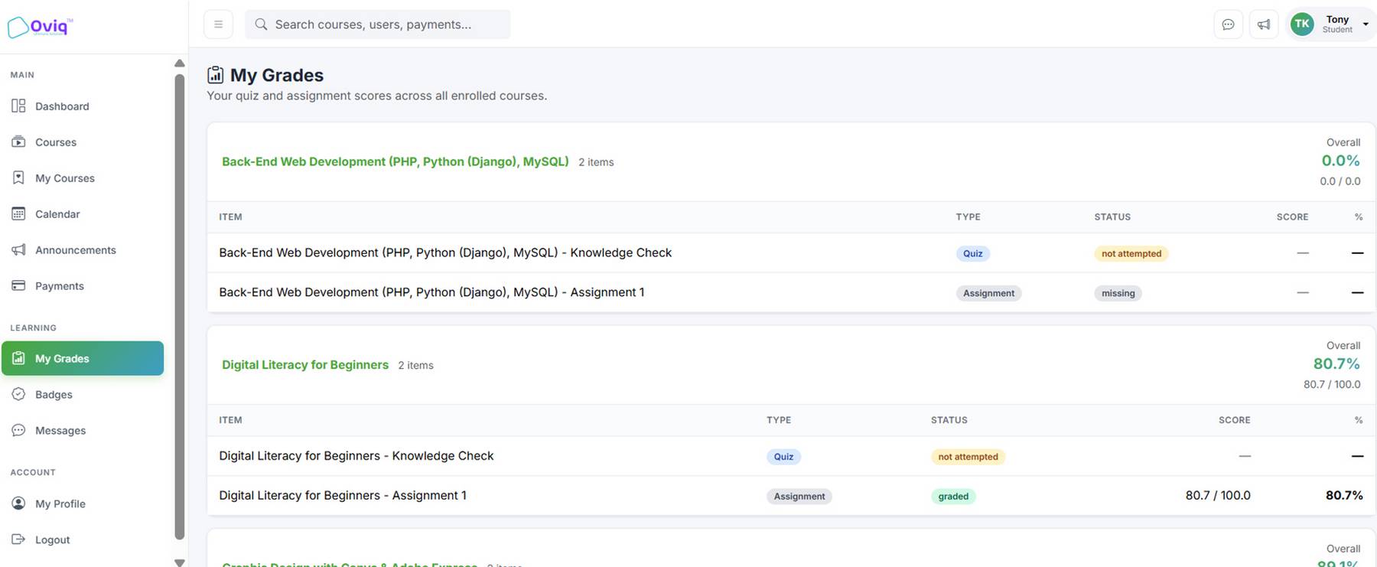Screen dimensions: 1377x567
Task: Click Digital Literacy for Beginners - Assignment 1
Action: (343, 496)
